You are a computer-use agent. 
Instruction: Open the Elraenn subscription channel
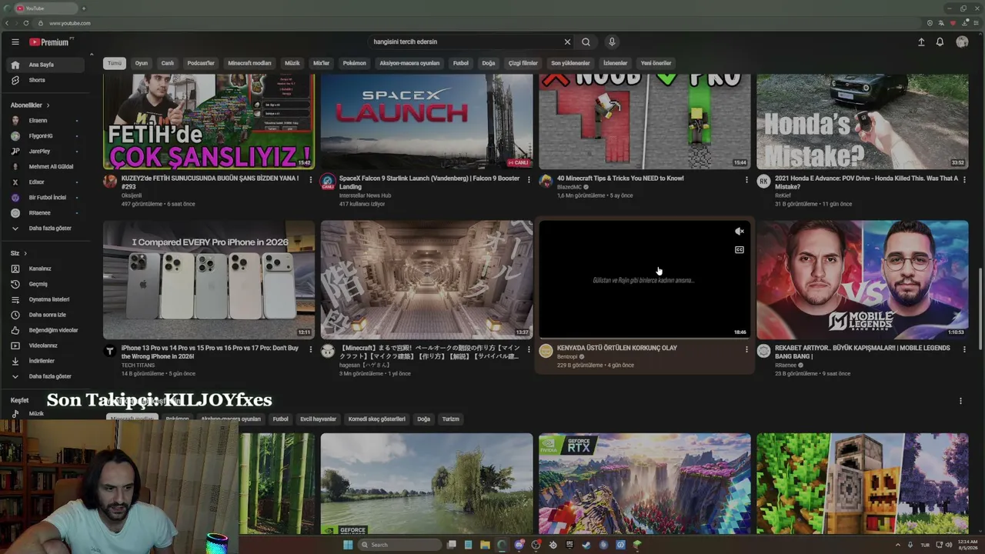coord(46,121)
